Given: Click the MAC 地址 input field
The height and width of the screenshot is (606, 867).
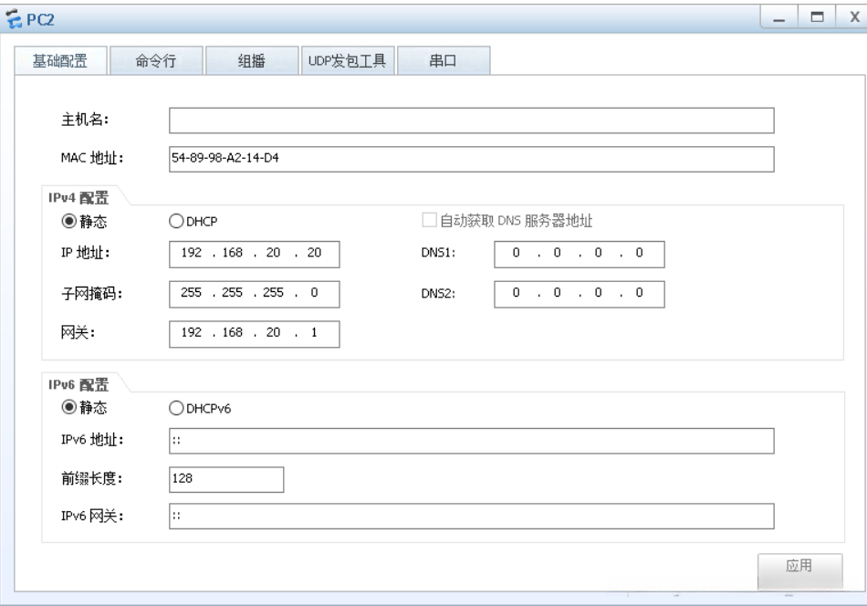Looking at the screenshot, I should point(471,159).
